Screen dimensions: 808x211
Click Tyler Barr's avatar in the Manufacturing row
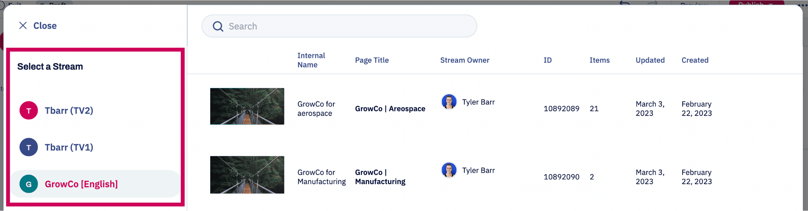point(449,170)
